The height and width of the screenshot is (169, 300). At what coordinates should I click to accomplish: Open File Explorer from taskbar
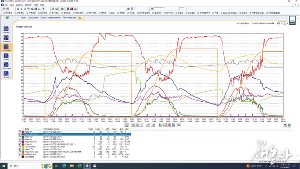point(72,166)
